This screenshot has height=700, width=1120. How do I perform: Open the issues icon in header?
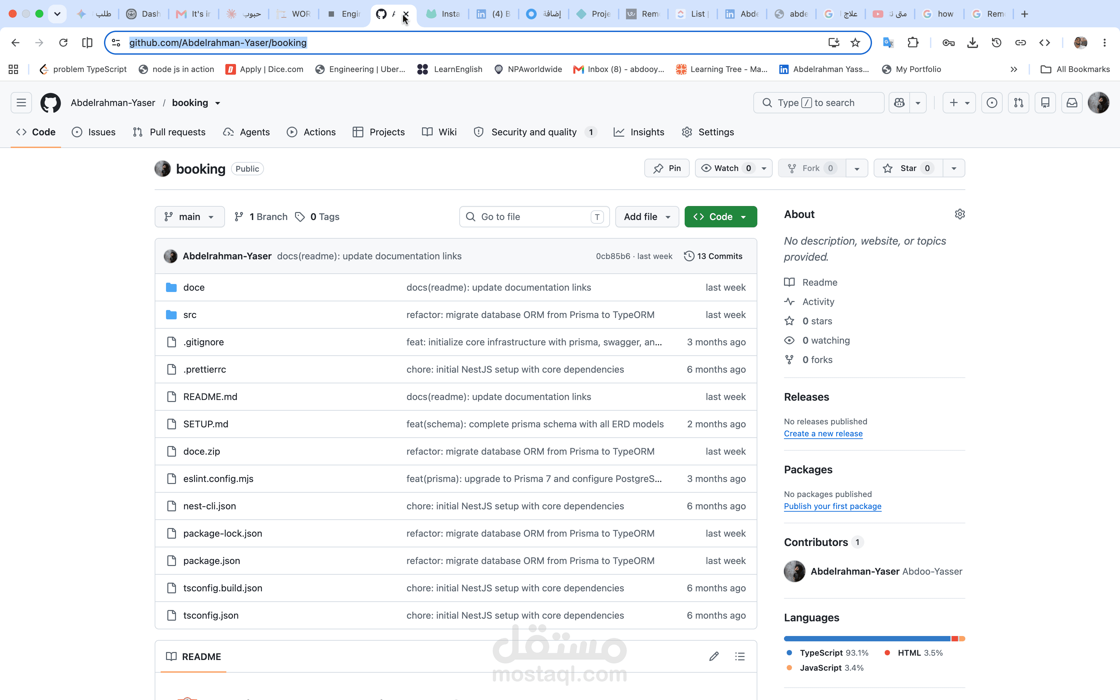(992, 103)
